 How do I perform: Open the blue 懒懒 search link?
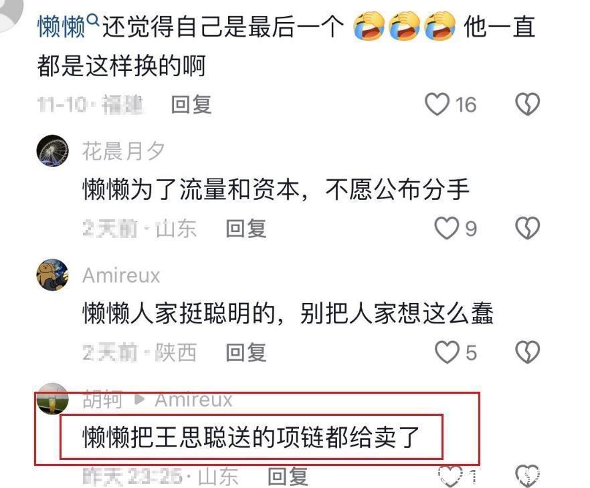(x=62, y=27)
